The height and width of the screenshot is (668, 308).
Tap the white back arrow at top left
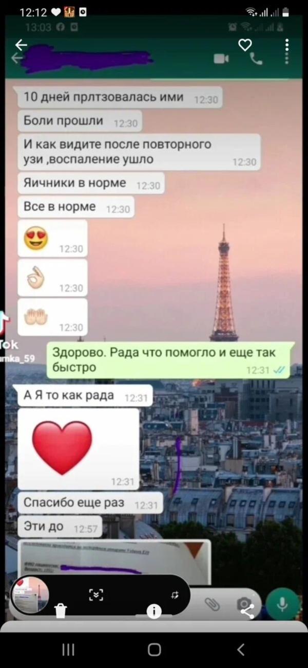(21, 45)
